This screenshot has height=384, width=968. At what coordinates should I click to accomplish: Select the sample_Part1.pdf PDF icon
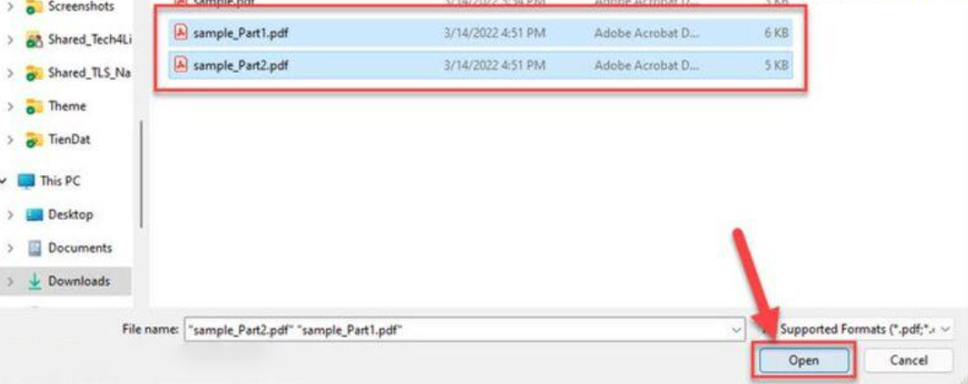tap(181, 32)
